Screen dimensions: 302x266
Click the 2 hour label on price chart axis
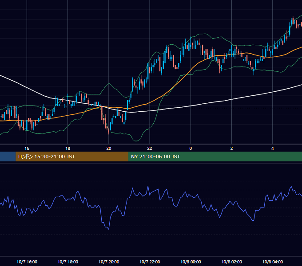(231, 149)
